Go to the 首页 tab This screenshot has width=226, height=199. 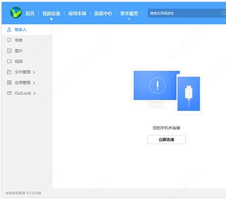pos(30,14)
